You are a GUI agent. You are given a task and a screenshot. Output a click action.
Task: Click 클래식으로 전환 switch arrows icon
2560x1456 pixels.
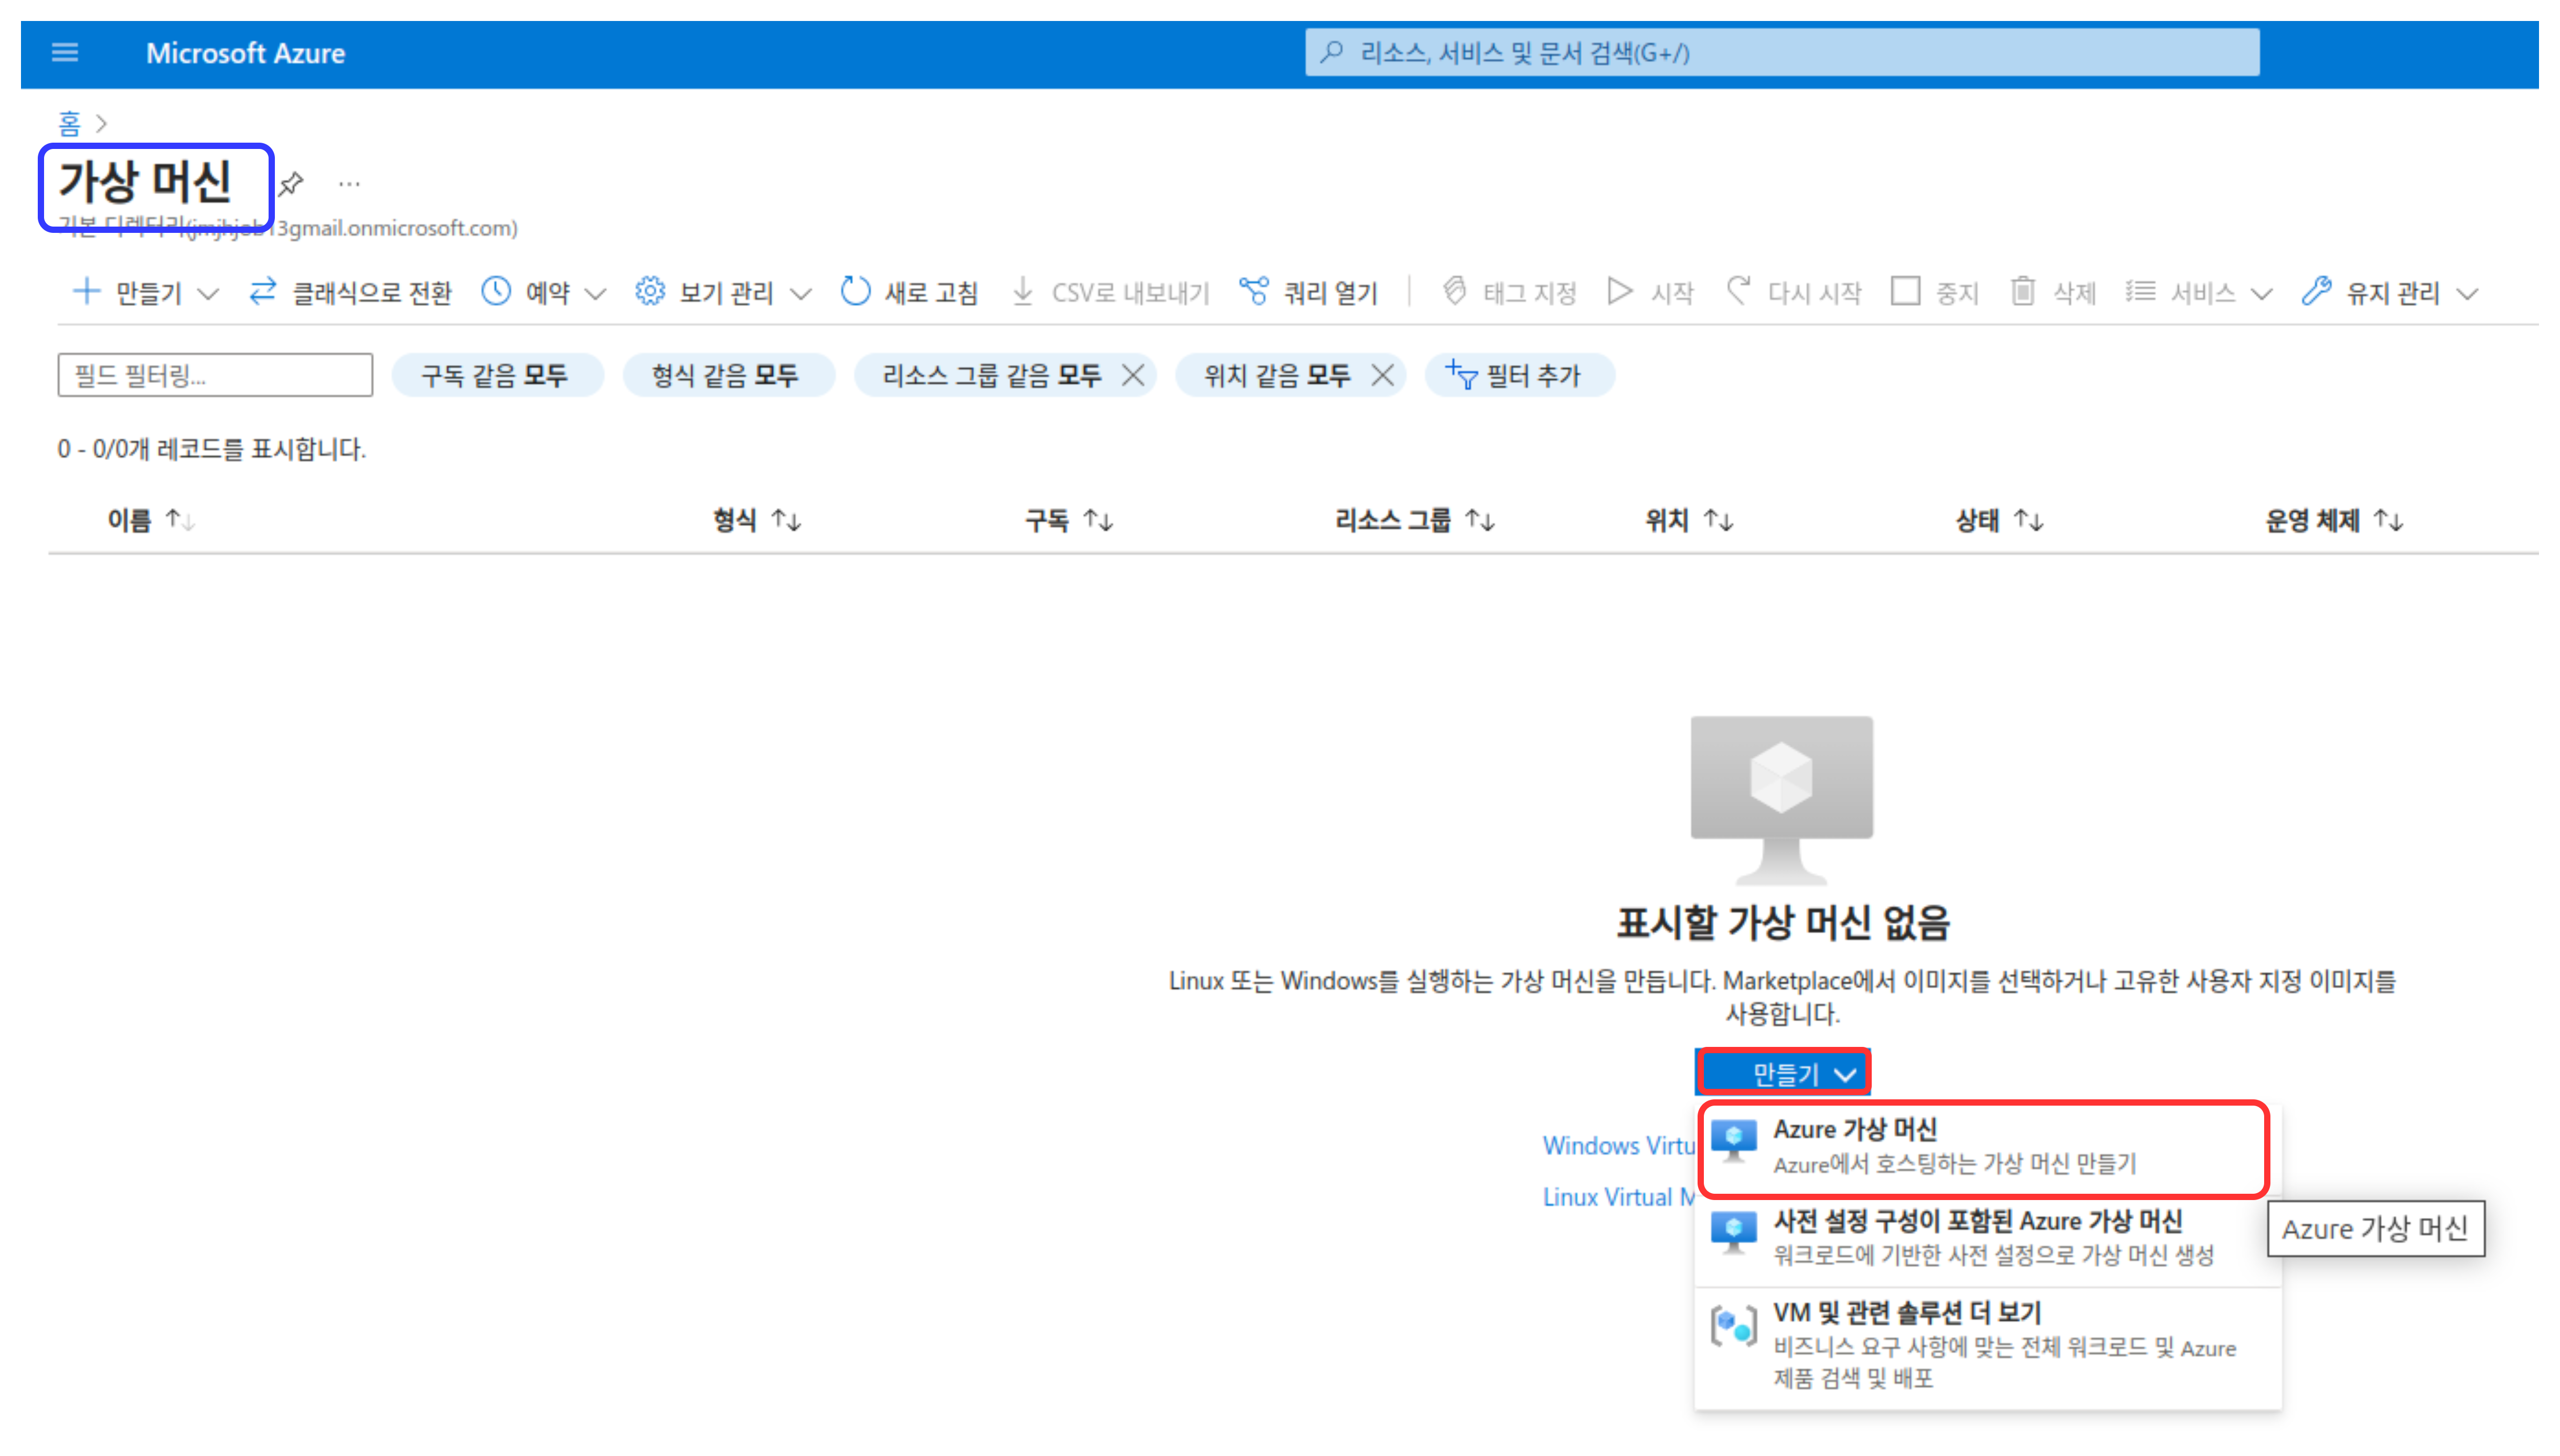[263, 292]
